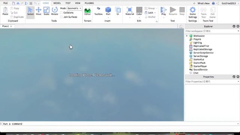Screen dimensions: 240x135
Task: Click the Copy button
Action: point(15,8)
